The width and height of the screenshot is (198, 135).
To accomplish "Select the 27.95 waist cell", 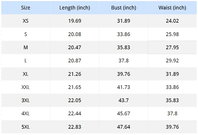I will point(172,47).
